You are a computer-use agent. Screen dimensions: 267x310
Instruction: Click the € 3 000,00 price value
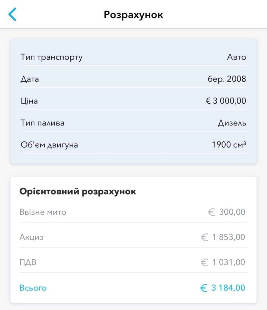pyautogui.click(x=226, y=101)
